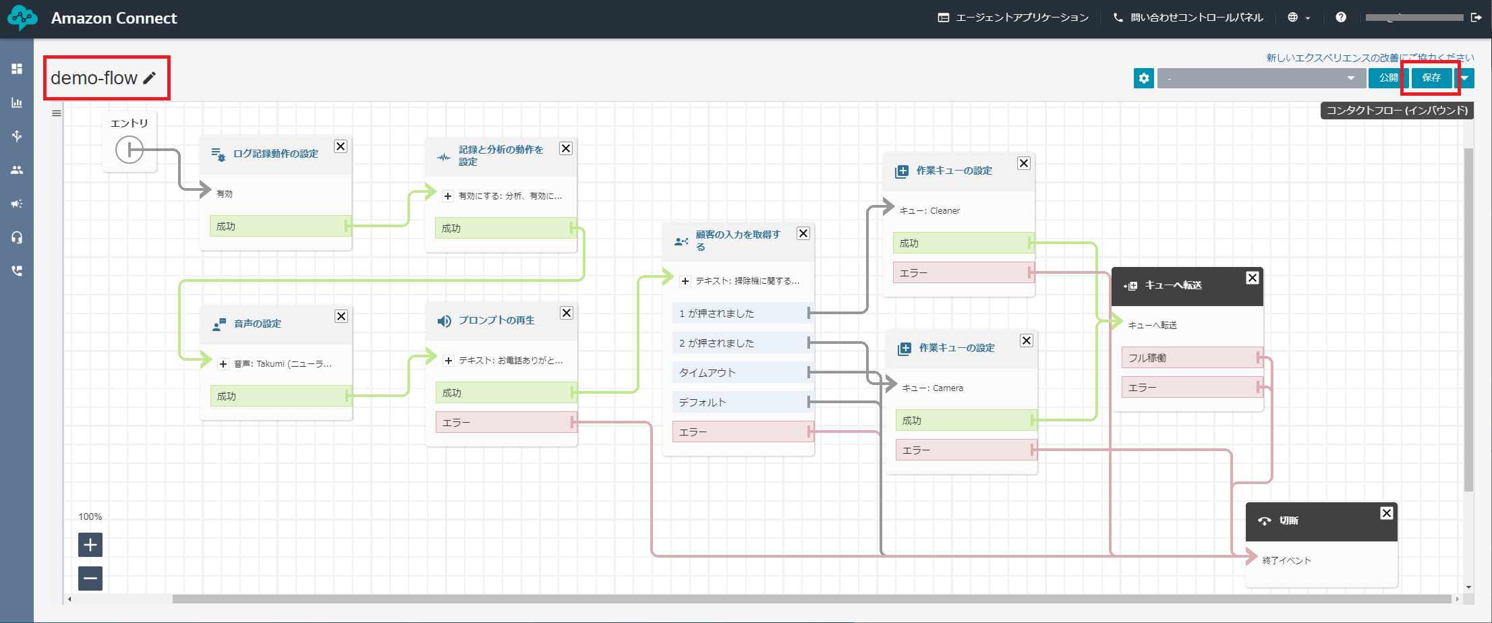Click the gear settings button near toolbar
This screenshot has height=623, width=1492.
point(1144,78)
